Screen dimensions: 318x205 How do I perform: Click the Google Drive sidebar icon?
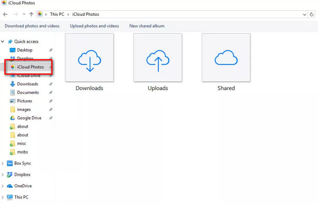(13, 118)
